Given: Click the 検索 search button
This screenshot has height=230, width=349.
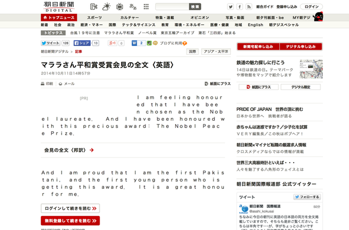Looking at the screenshot, I should 195,6.
